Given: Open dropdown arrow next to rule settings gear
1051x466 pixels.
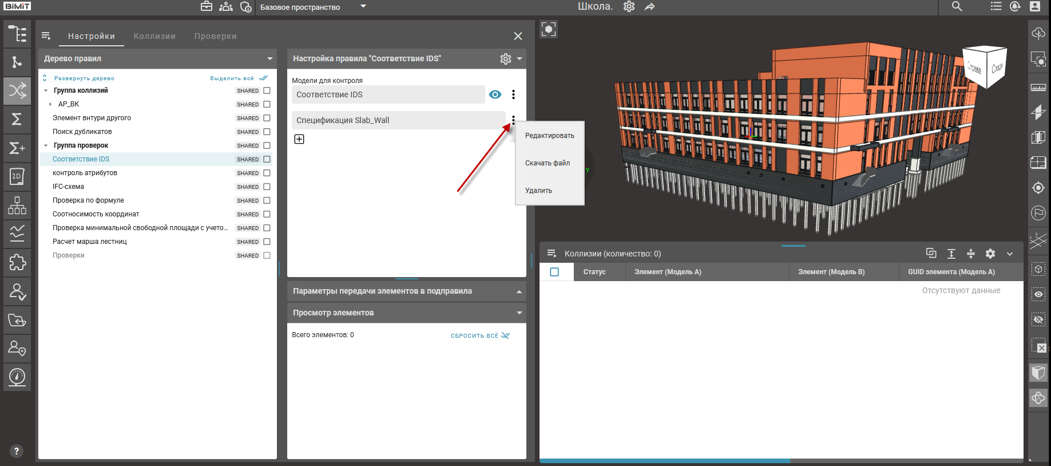Looking at the screenshot, I should pyautogui.click(x=519, y=58).
